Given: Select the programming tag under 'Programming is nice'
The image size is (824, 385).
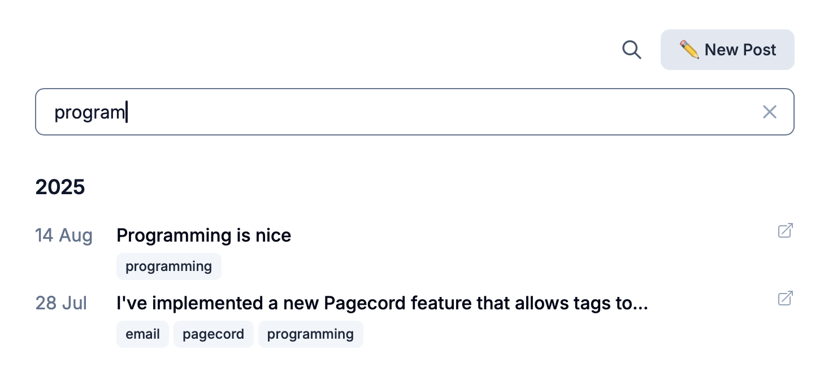Looking at the screenshot, I should point(168,266).
